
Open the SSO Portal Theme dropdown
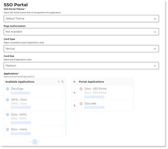81,18
